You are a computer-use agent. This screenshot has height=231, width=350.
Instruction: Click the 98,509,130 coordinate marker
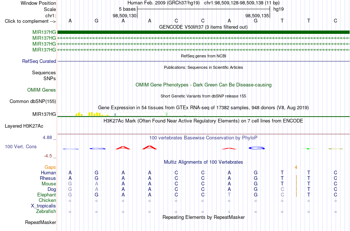(124, 15)
